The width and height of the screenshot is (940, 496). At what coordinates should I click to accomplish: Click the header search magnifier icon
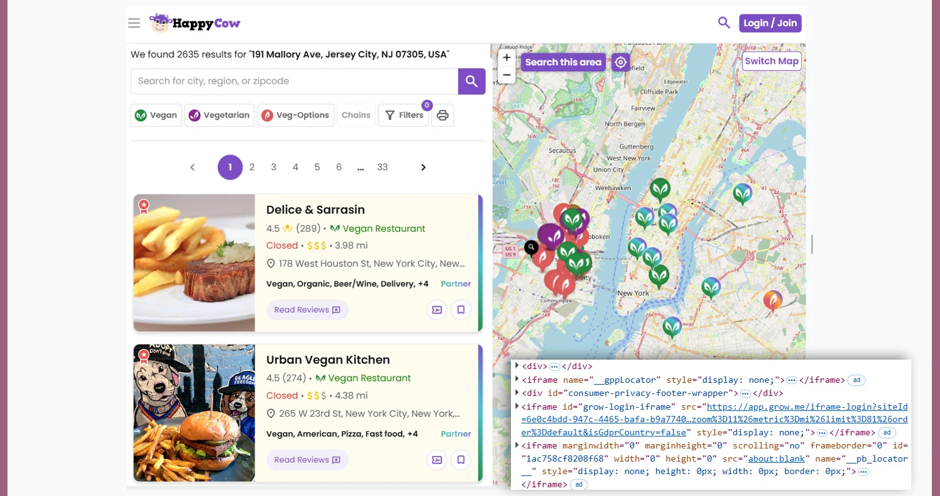pyautogui.click(x=724, y=23)
